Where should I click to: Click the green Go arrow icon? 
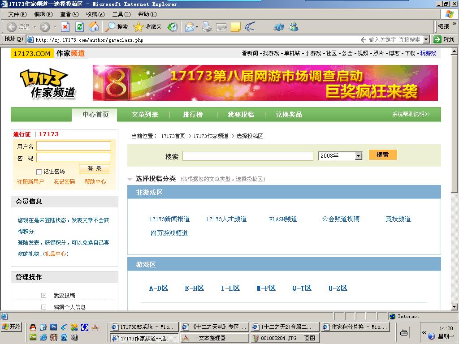click(x=437, y=39)
